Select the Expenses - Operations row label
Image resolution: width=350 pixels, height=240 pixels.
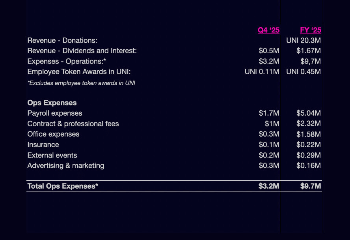[67, 61]
